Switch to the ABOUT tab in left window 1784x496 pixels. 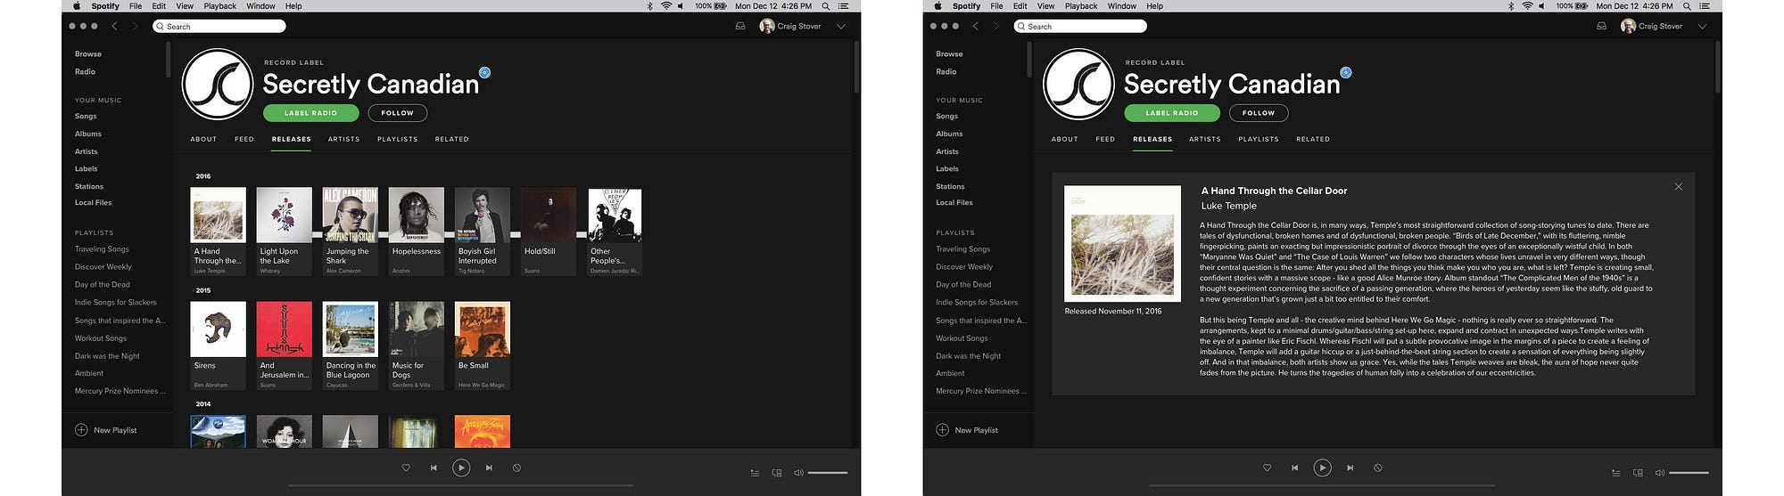(x=203, y=139)
